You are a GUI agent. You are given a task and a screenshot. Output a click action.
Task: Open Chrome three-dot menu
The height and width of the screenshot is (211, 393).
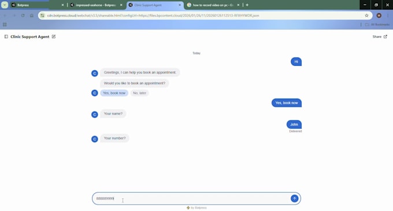coord(388,16)
